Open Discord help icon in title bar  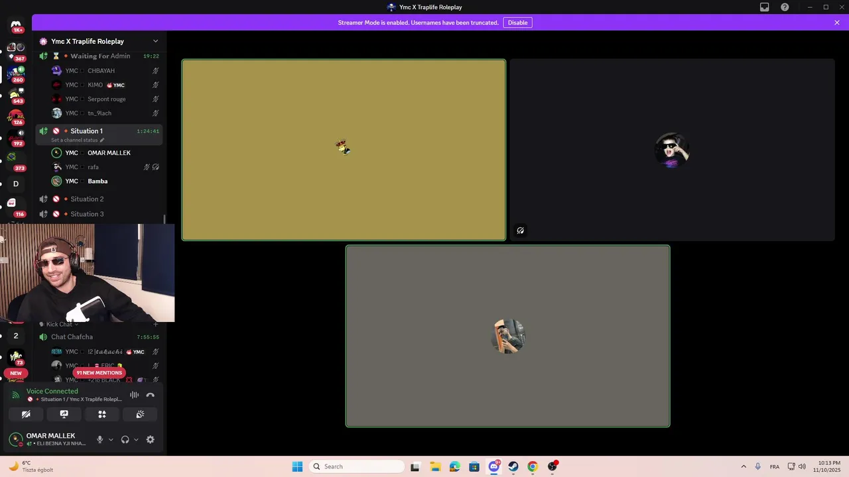point(785,7)
